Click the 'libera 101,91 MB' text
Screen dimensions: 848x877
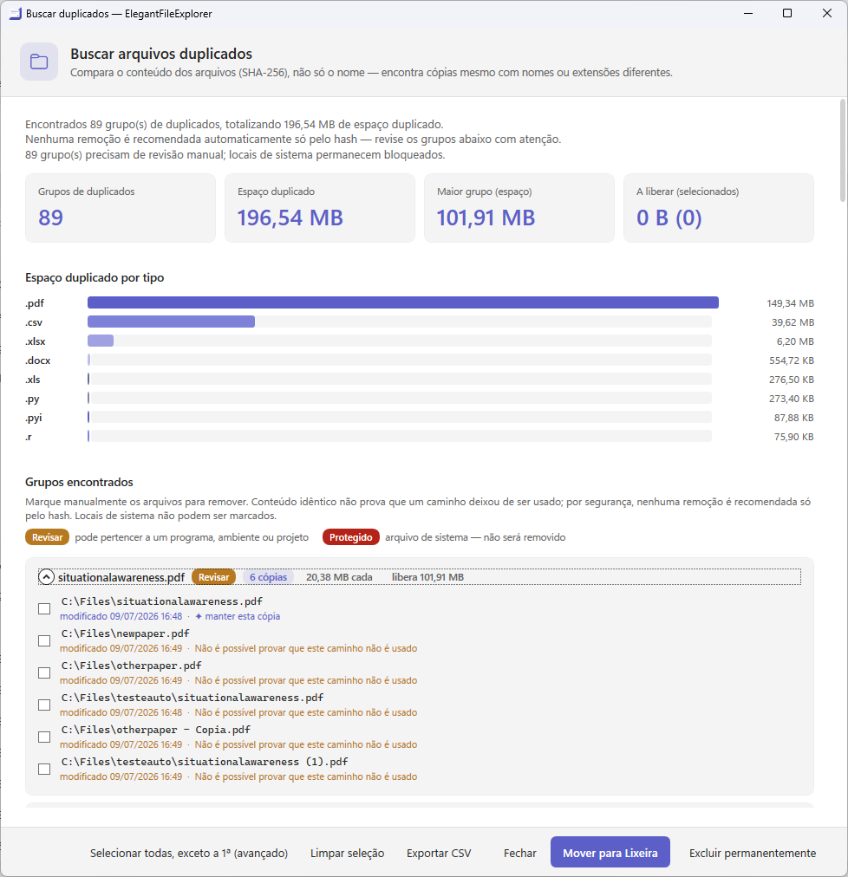pos(427,577)
